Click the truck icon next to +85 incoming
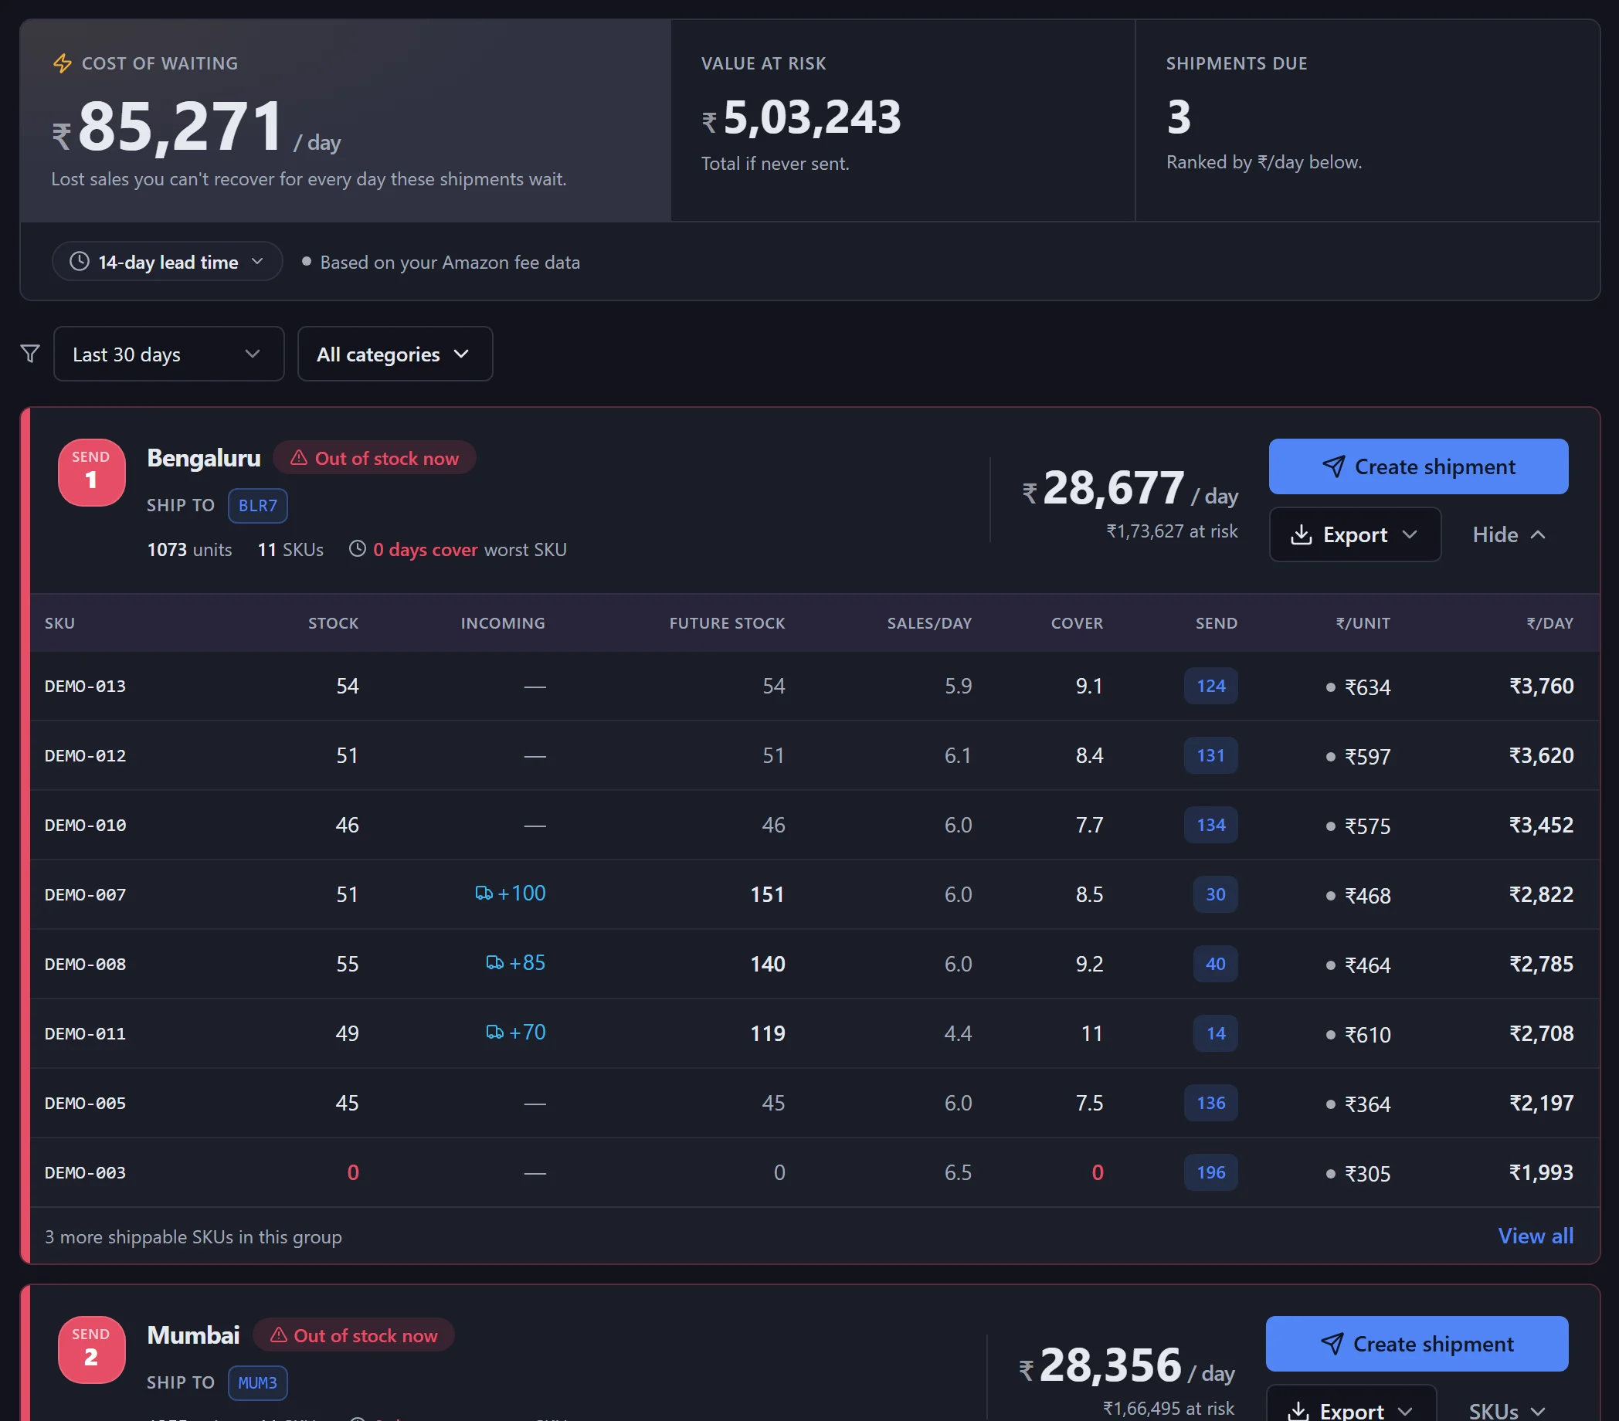The image size is (1619, 1421). click(x=494, y=962)
